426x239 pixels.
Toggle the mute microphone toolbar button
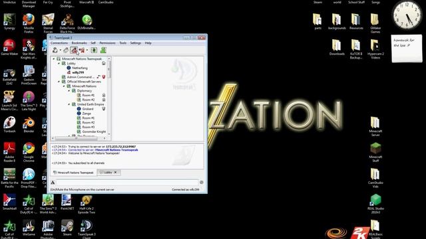click(74, 50)
